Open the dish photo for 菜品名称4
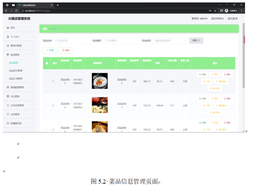 tap(100, 105)
